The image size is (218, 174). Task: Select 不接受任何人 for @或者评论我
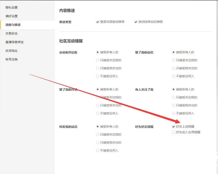(x=98, y=76)
